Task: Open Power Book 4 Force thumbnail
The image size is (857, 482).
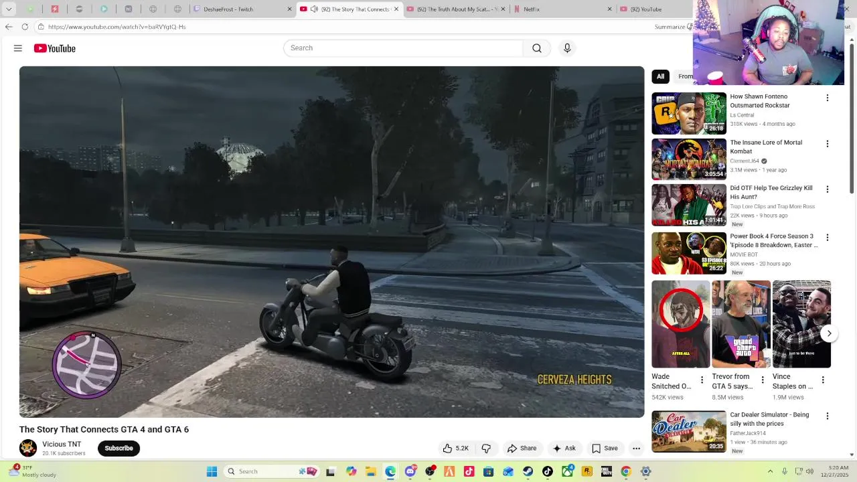Action: point(689,253)
